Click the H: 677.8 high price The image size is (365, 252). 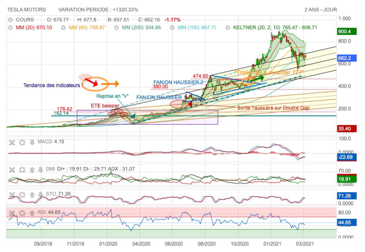pos(87,20)
